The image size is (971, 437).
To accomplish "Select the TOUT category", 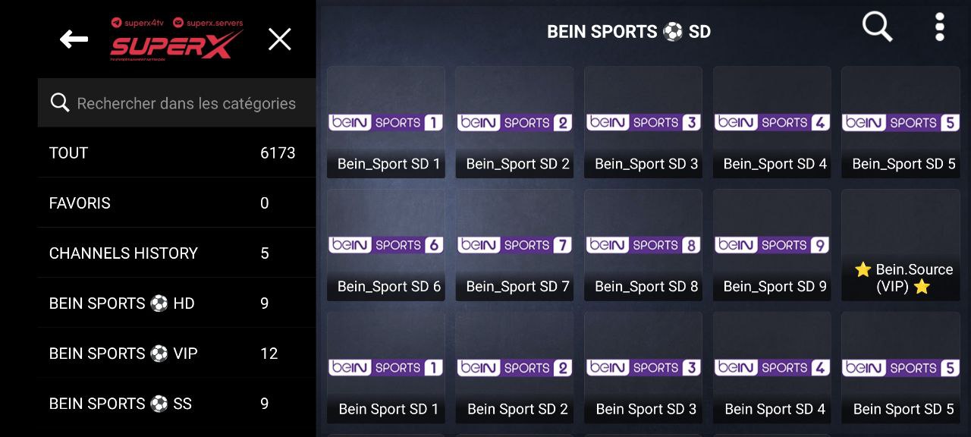I will point(177,152).
